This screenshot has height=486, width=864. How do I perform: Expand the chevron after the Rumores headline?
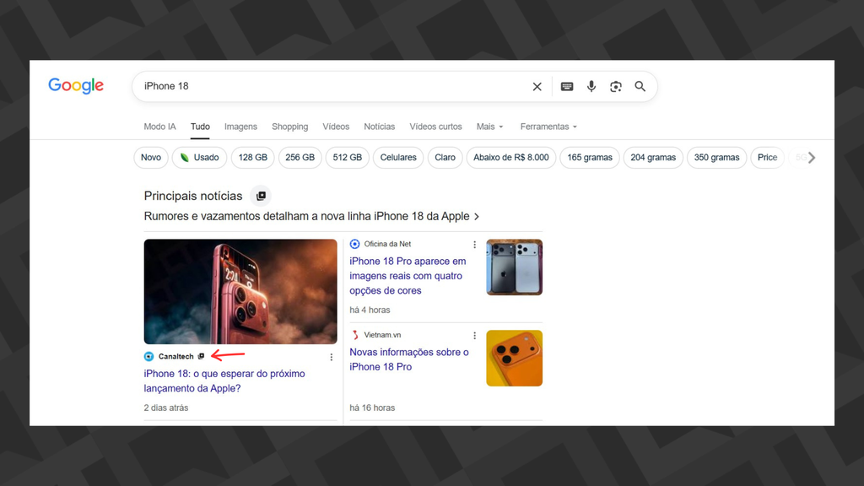477,217
